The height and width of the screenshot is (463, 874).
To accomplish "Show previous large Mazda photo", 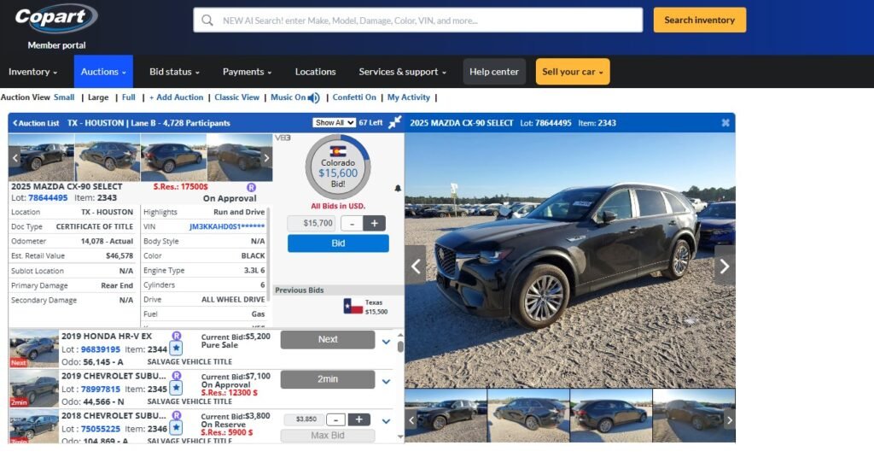I will [416, 266].
